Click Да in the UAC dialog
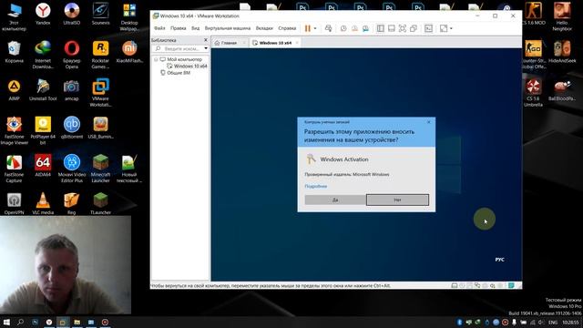The image size is (583, 328). click(335, 200)
